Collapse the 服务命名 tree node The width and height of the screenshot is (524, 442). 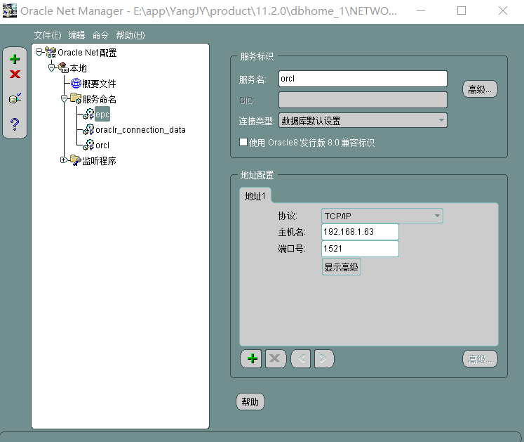[x=63, y=99]
